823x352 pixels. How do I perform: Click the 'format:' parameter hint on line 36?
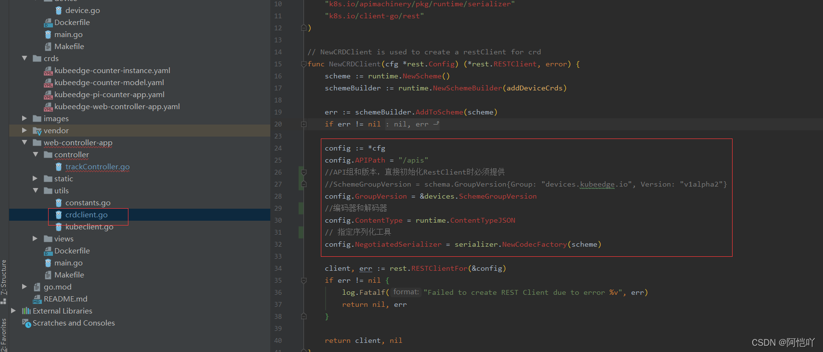(406, 292)
